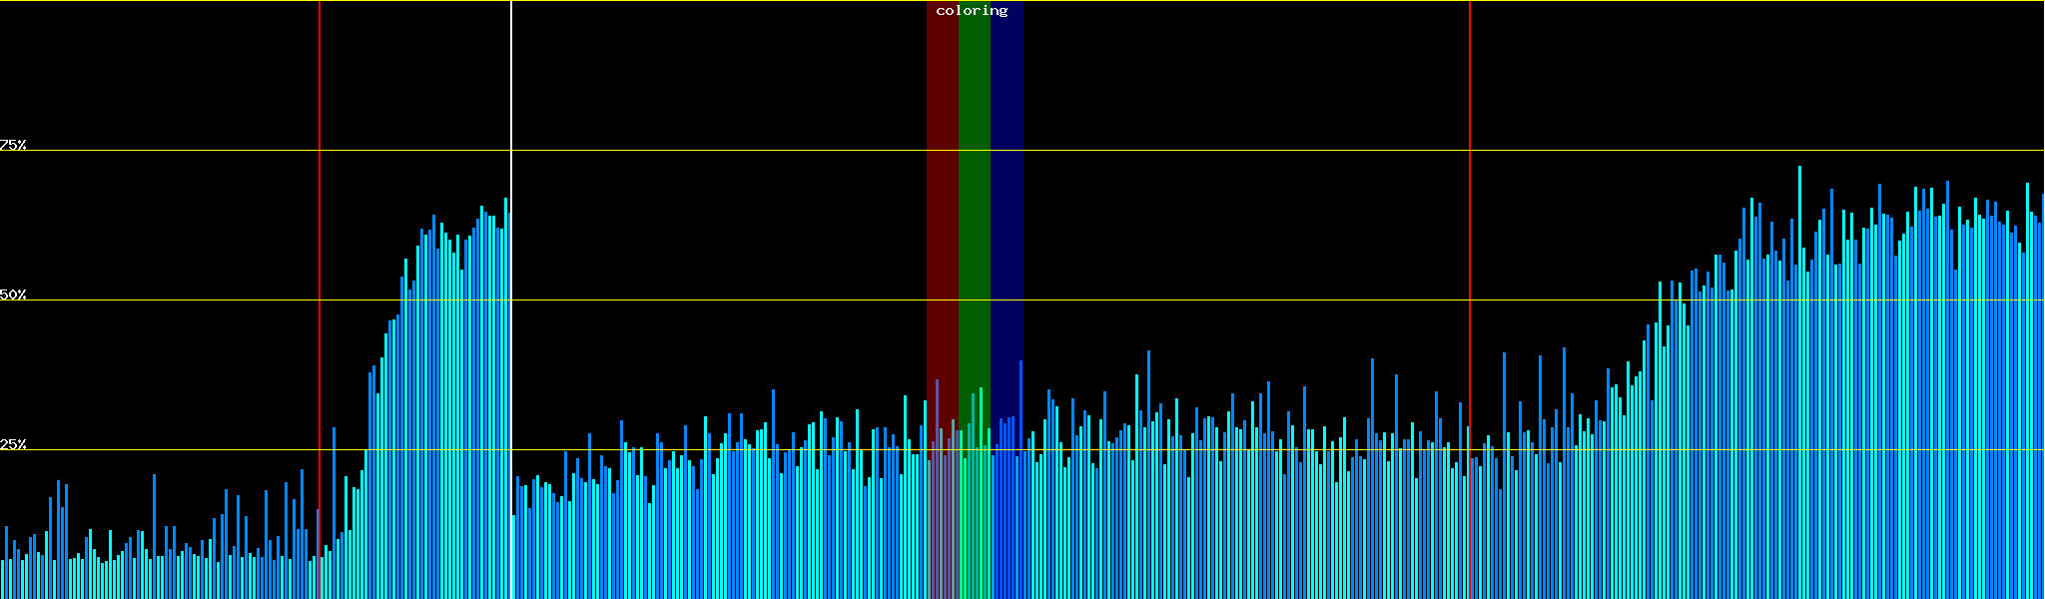This screenshot has height=599, width=2045.
Task: Click the 25% axis label
Action: (x=13, y=444)
